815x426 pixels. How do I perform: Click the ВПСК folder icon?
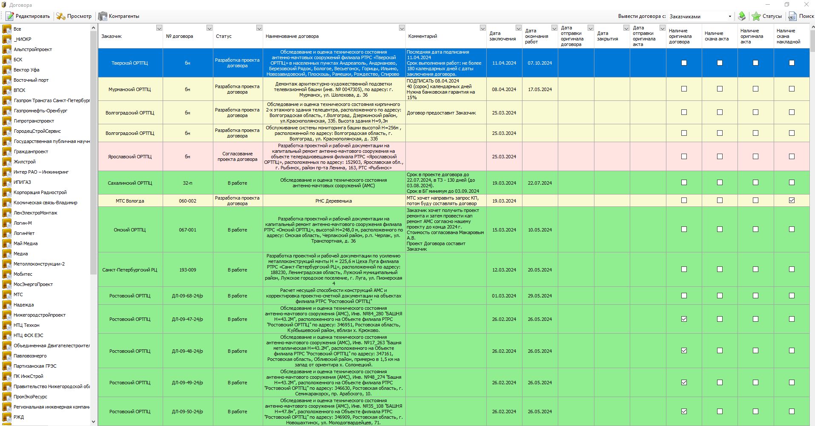click(7, 90)
